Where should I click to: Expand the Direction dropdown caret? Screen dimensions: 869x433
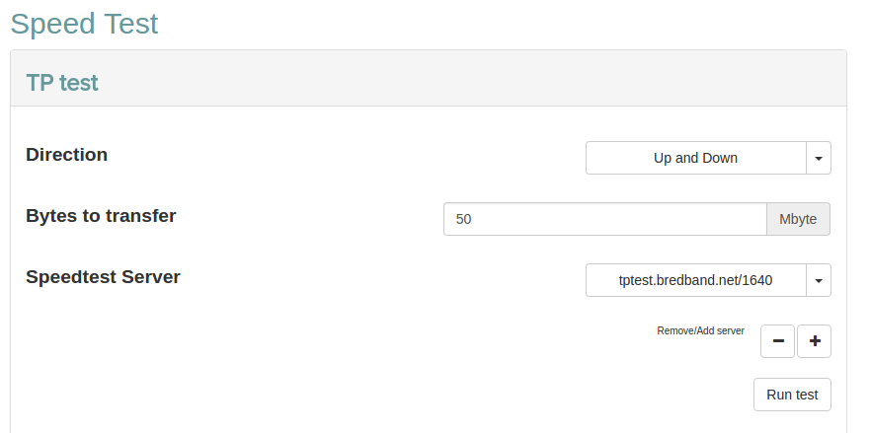[x=819, y=158]
